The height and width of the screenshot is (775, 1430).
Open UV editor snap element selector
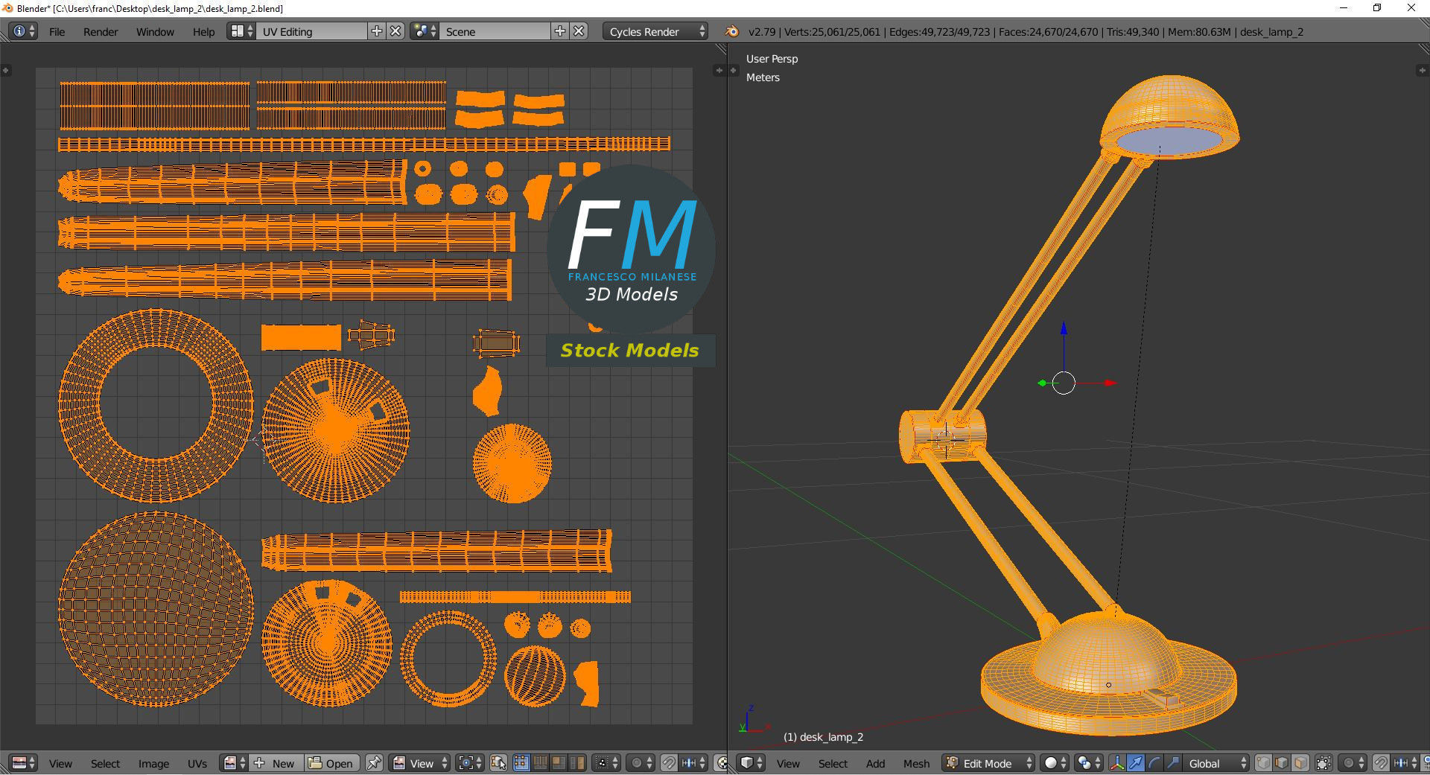693,763
